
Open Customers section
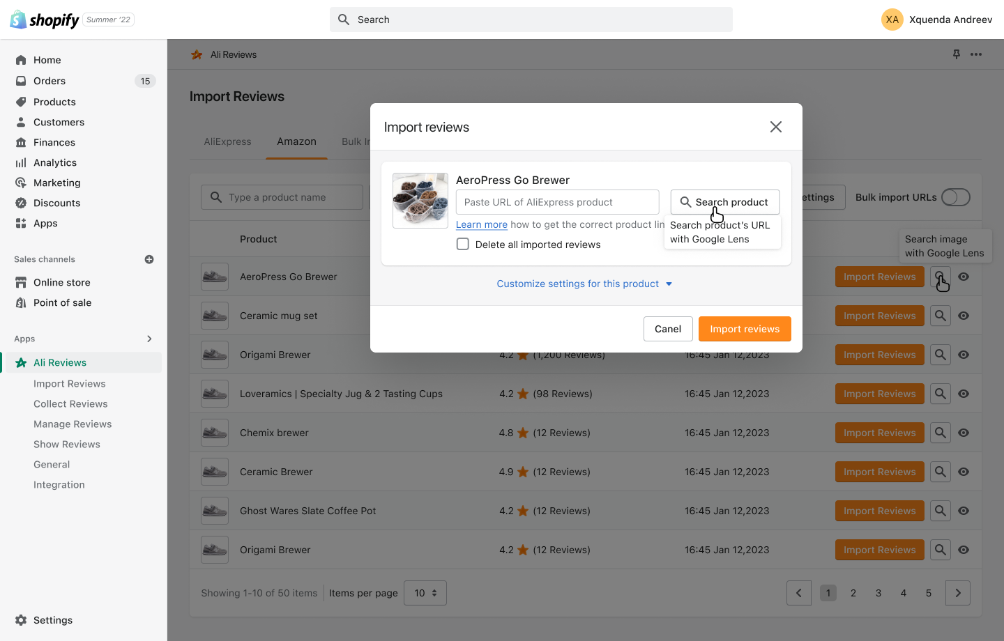59,122
